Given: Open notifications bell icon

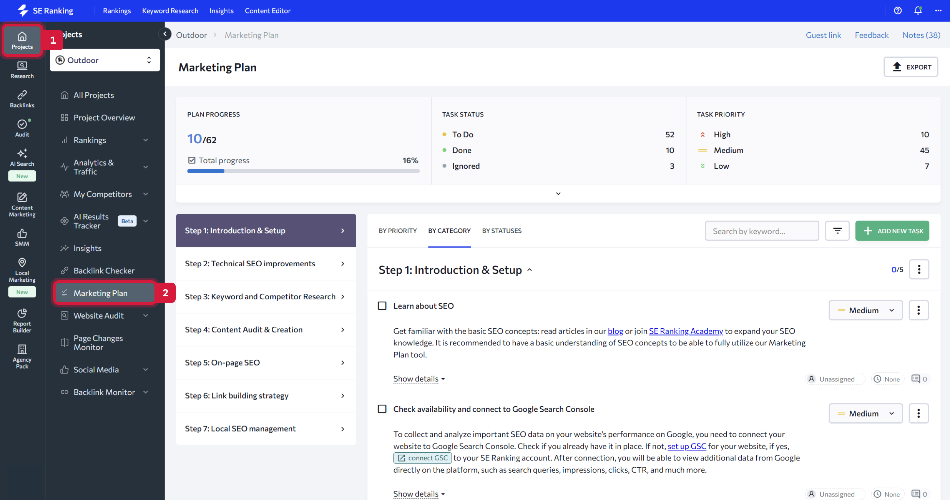Looking at the screenshot, I should coord(918,11).
